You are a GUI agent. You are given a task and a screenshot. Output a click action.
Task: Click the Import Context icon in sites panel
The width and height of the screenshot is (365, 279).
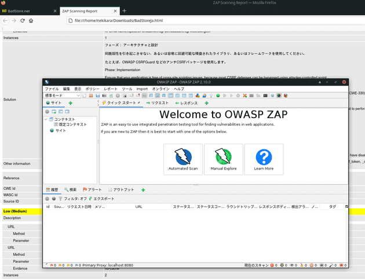pos(60,112)
